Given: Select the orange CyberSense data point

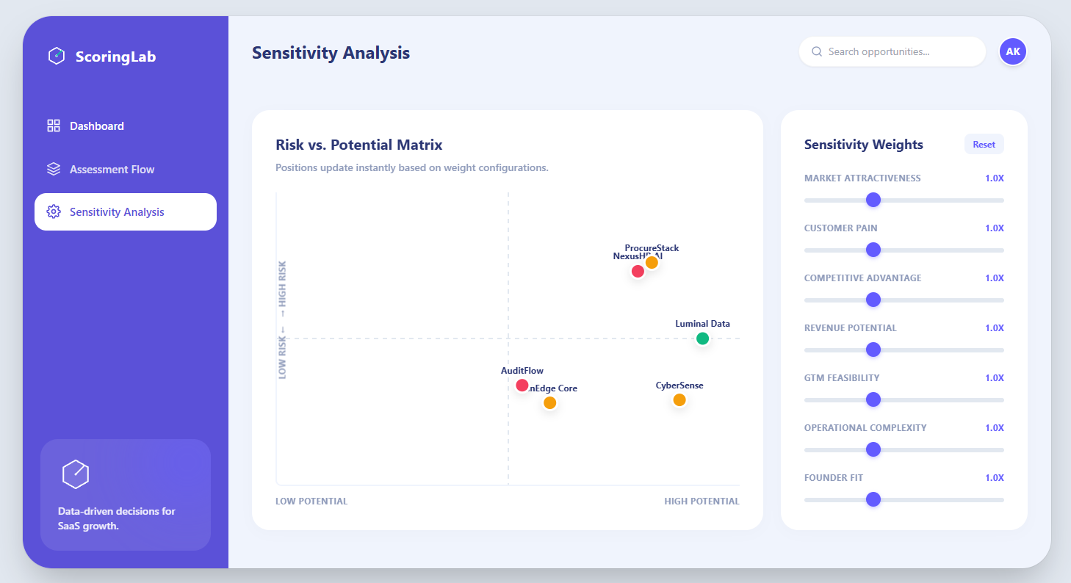Looking at the screenshot, I should (679, 400).
